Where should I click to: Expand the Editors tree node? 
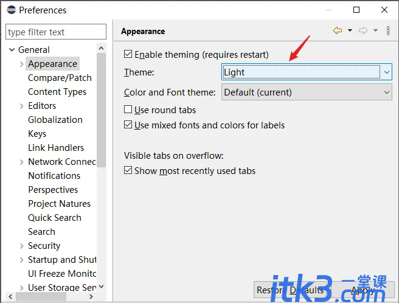22,106
